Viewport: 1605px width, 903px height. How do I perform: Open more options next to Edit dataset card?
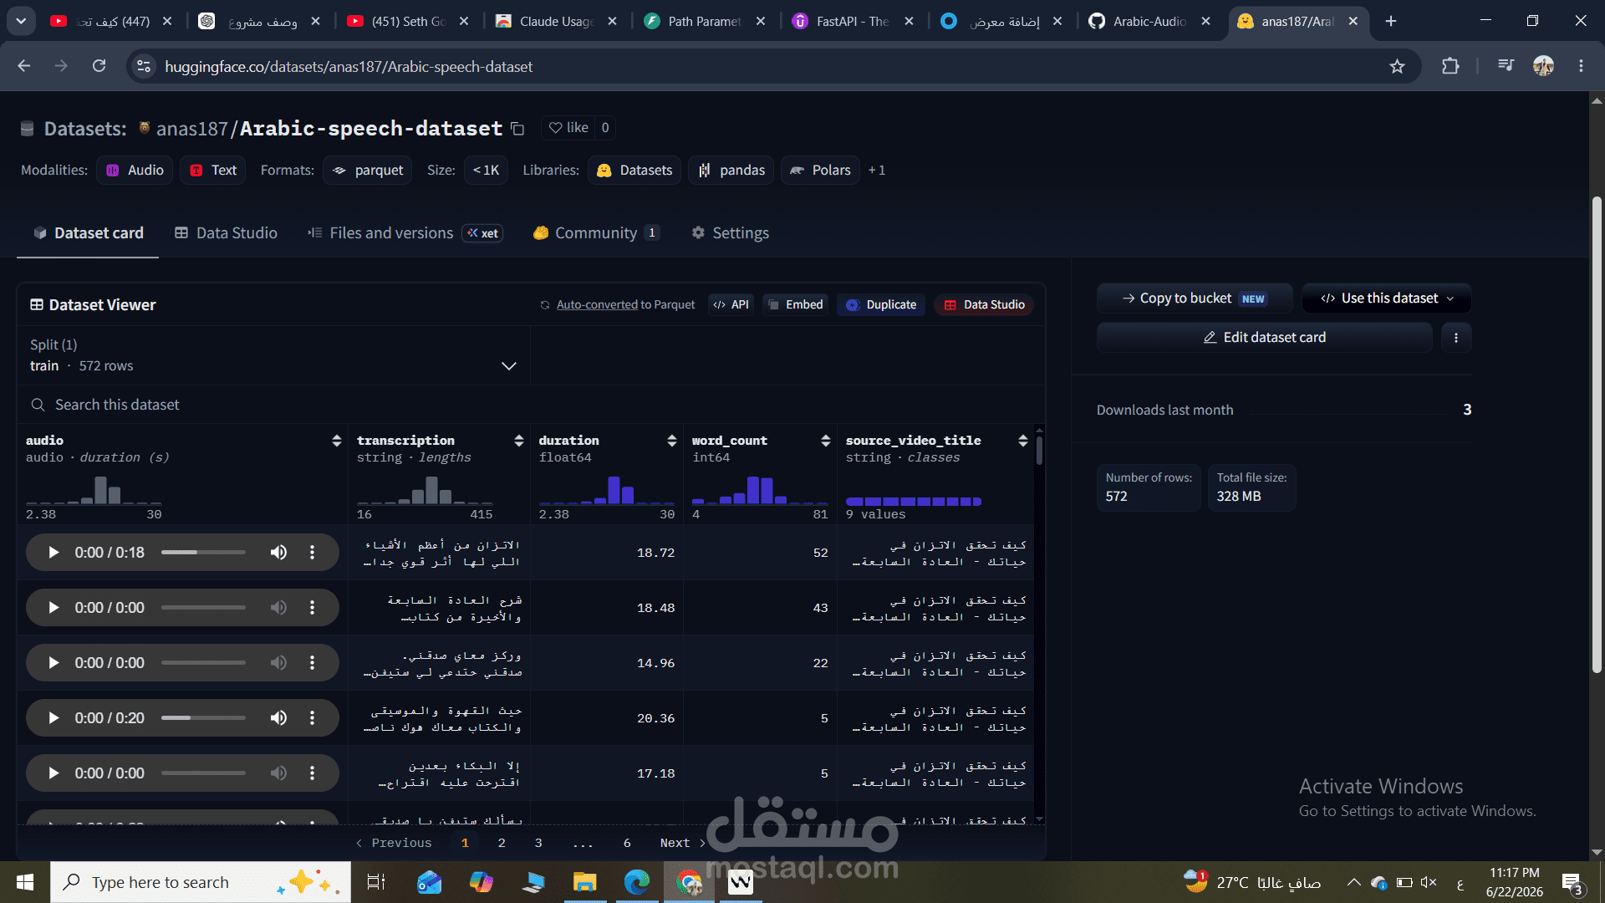[x=1455, y=338]
